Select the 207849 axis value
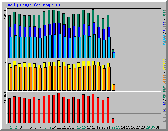168x131 pixels. point(5,98)
